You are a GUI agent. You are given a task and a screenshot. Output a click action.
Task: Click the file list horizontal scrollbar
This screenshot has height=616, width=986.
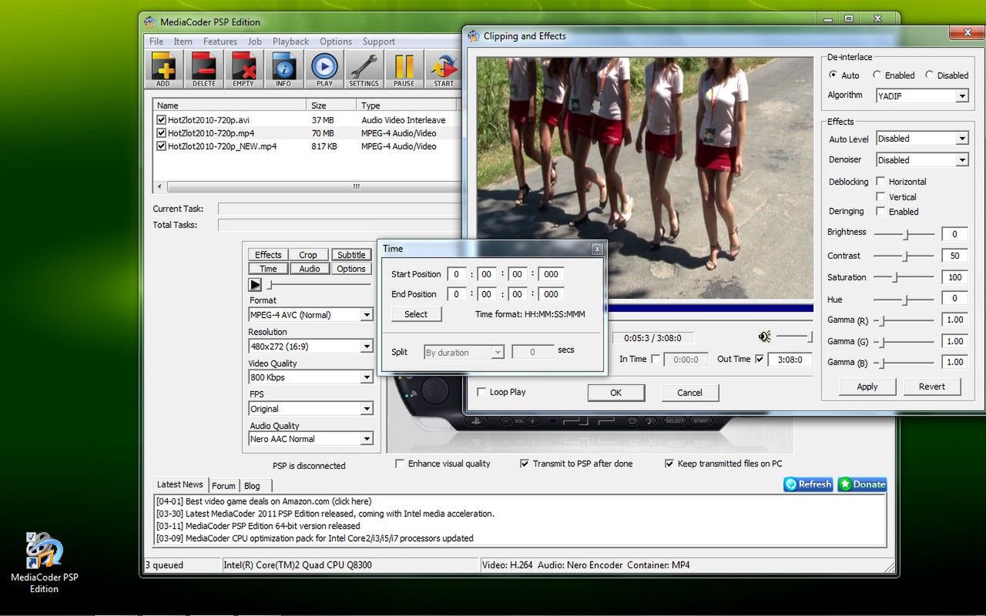pyautogui.click(x=308, y=186)
